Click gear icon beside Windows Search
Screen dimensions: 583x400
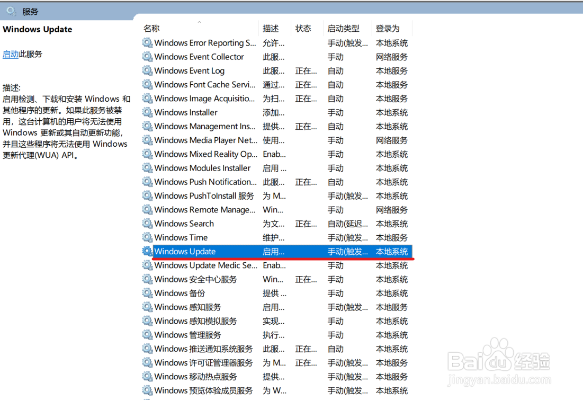147,223
